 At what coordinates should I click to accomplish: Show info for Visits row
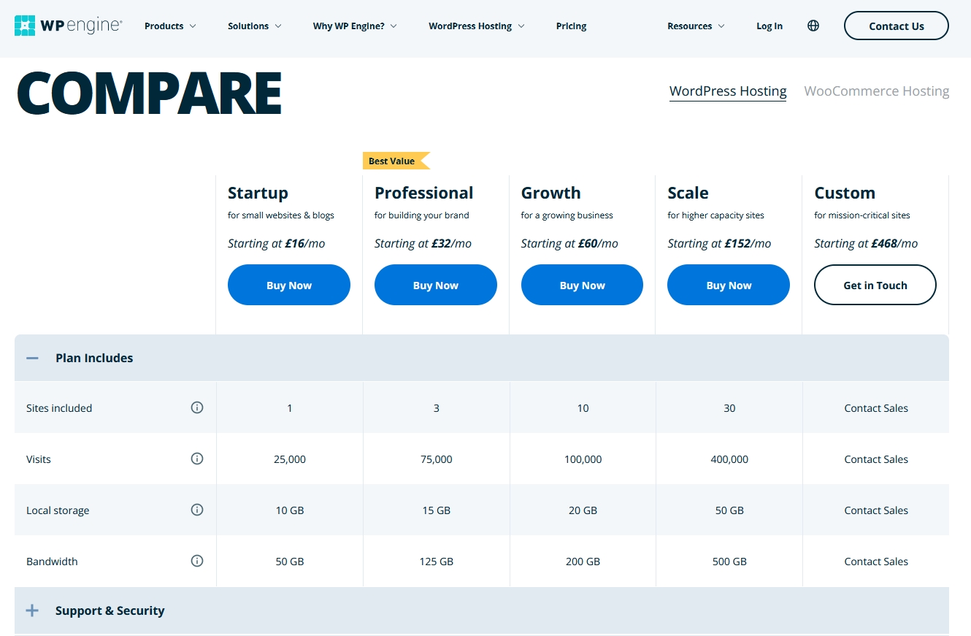197,459
